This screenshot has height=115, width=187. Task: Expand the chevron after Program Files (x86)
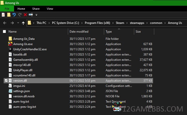tap(113, 23)
